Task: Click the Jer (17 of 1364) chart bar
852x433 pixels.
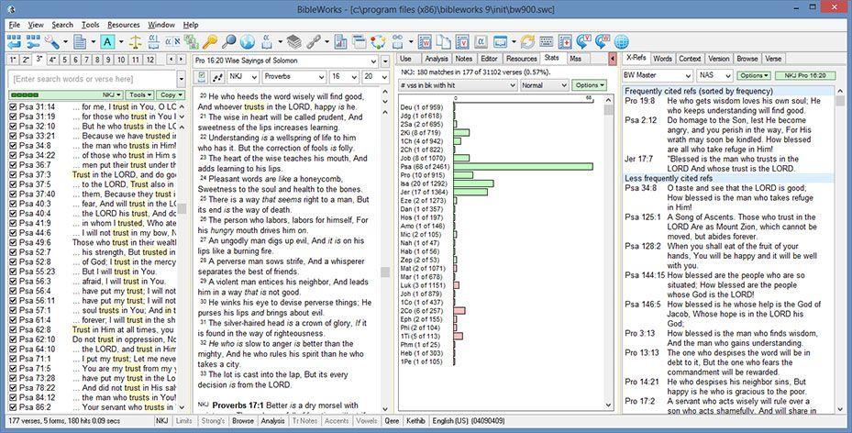Action: (x=470, y=192)
